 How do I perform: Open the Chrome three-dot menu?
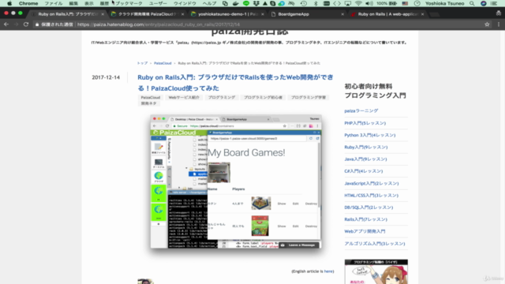tap(499, 24)
